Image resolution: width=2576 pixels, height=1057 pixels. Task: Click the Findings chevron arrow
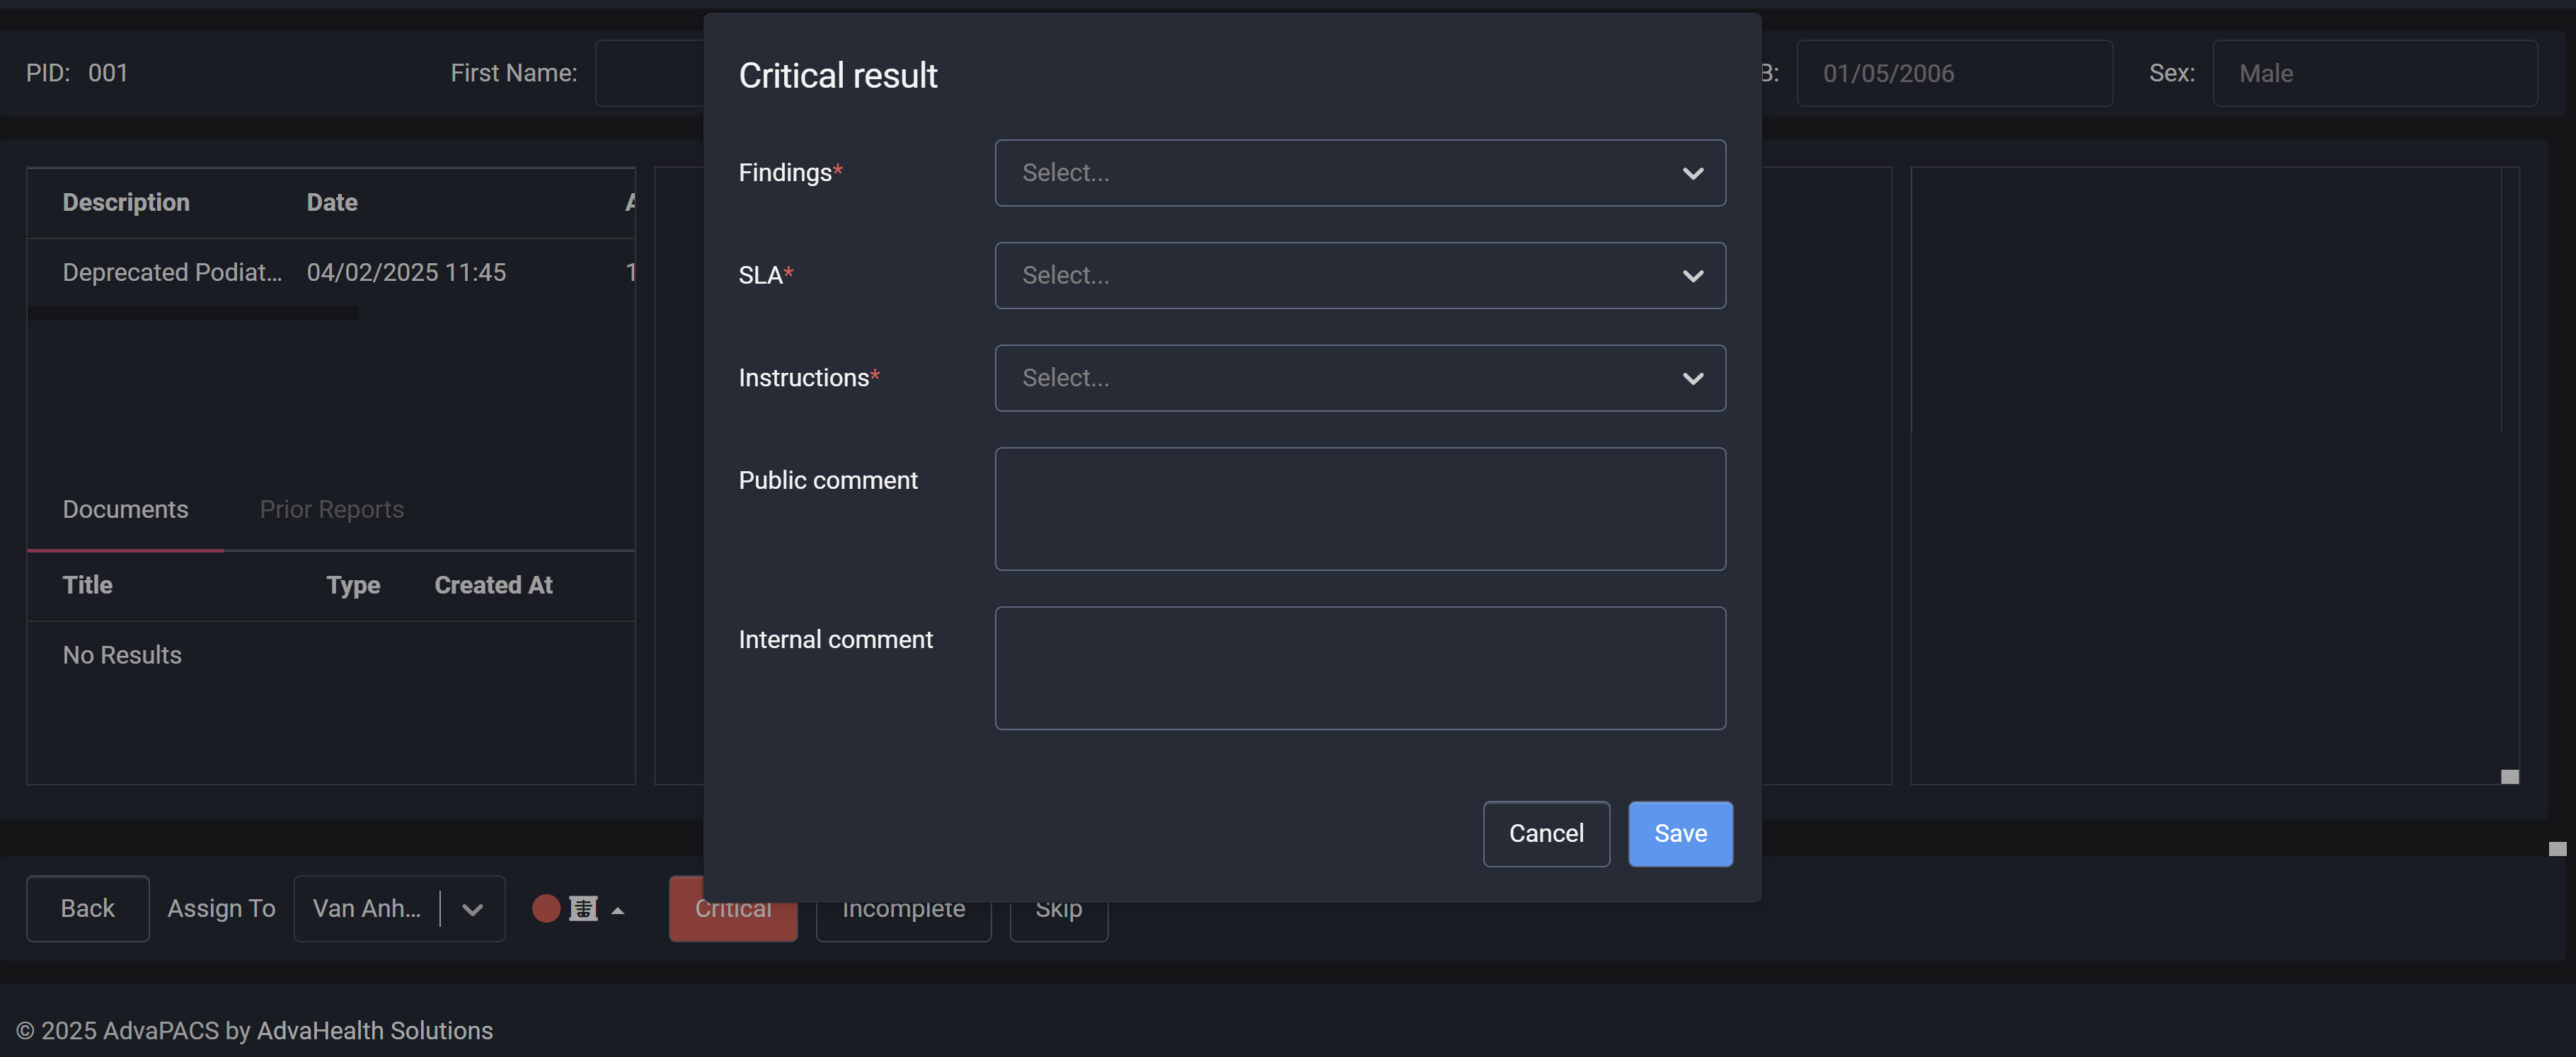[1692, 173]
